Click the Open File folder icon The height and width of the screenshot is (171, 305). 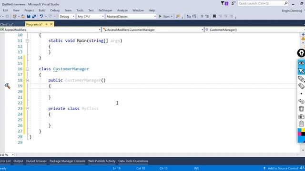click(23, 17)
